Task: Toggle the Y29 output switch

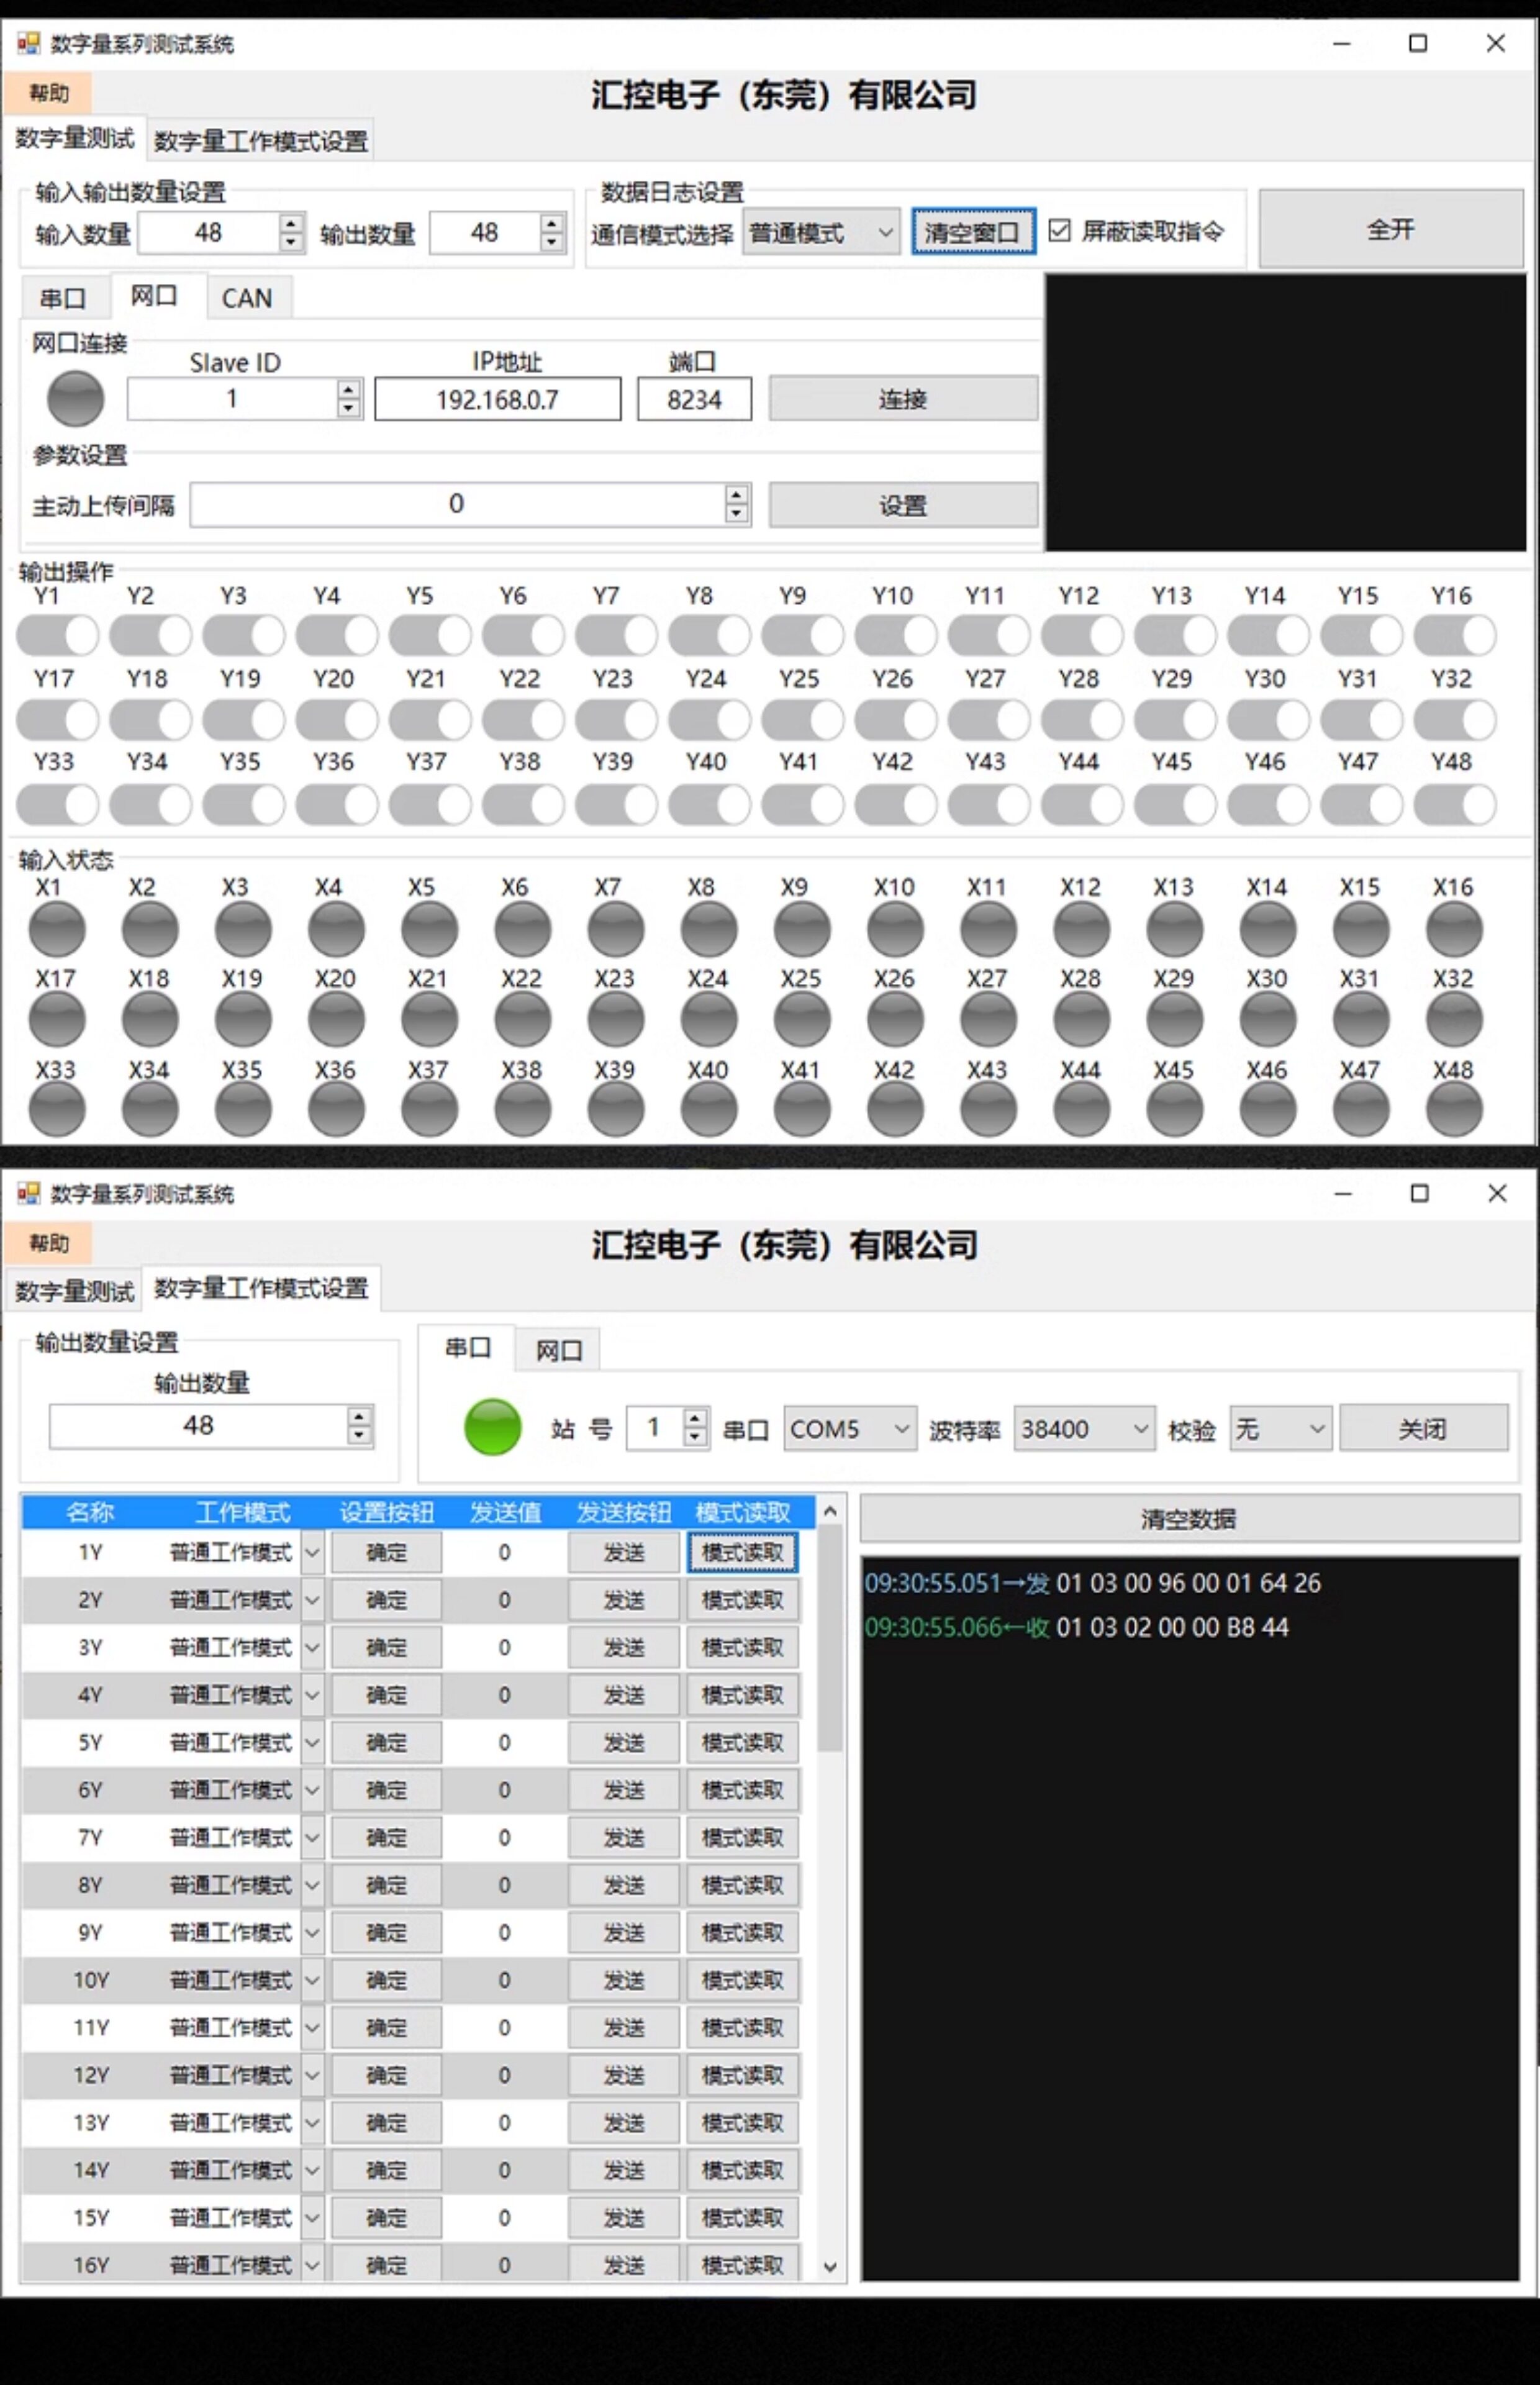Action: 1175,719
